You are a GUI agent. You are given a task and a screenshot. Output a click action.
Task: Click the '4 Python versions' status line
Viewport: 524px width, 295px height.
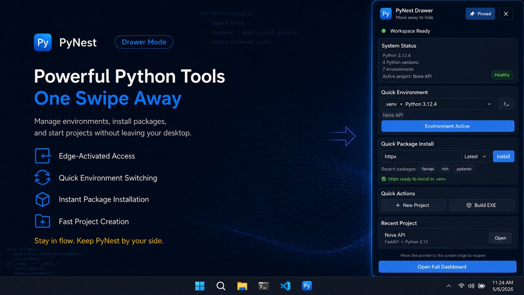400,62
